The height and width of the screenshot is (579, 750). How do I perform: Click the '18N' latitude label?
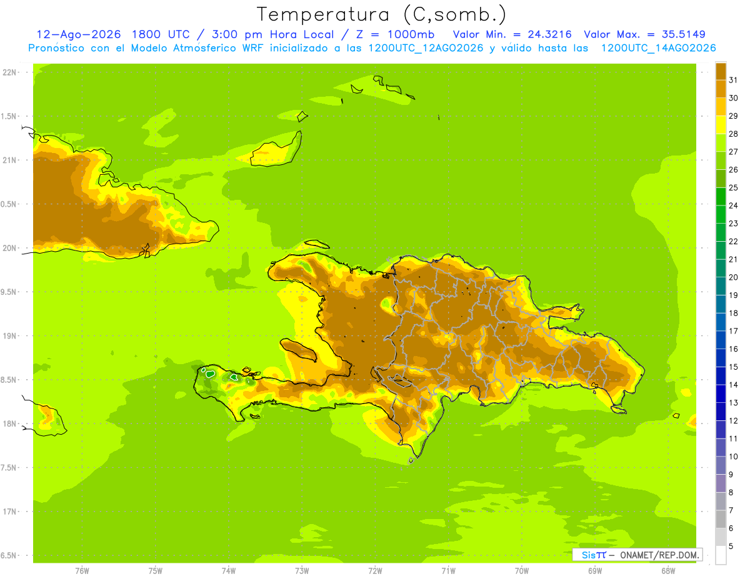point(9,423)
